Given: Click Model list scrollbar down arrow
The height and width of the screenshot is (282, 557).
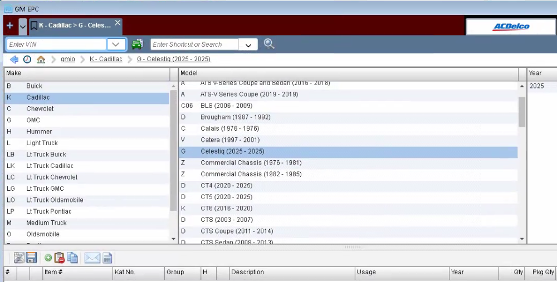Looking at the screenshot, I should tap(522, 239).
